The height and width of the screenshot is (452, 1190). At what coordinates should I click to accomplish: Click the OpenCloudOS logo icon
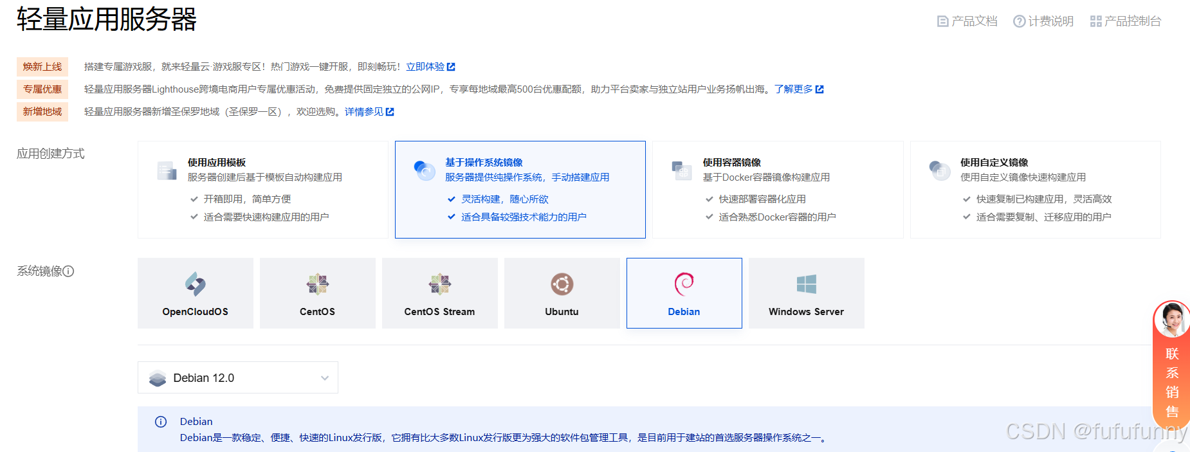[x=196, y=284]
